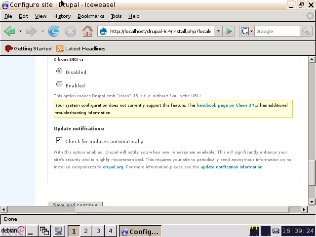Image resolution: width=316 pixels, height=237 pixels.
Task: Open the Bookmarks menu
Action: point(91,16)
